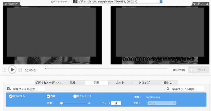Toggle the 内蔵 checkbox
This screenshot has height=111, width=211.
(48, 96)
